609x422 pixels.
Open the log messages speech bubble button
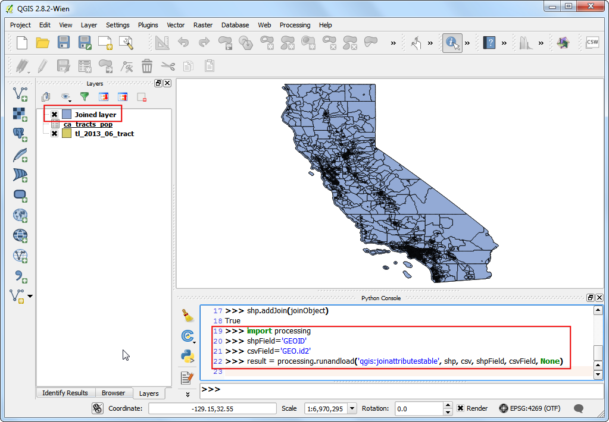(579, 408)
